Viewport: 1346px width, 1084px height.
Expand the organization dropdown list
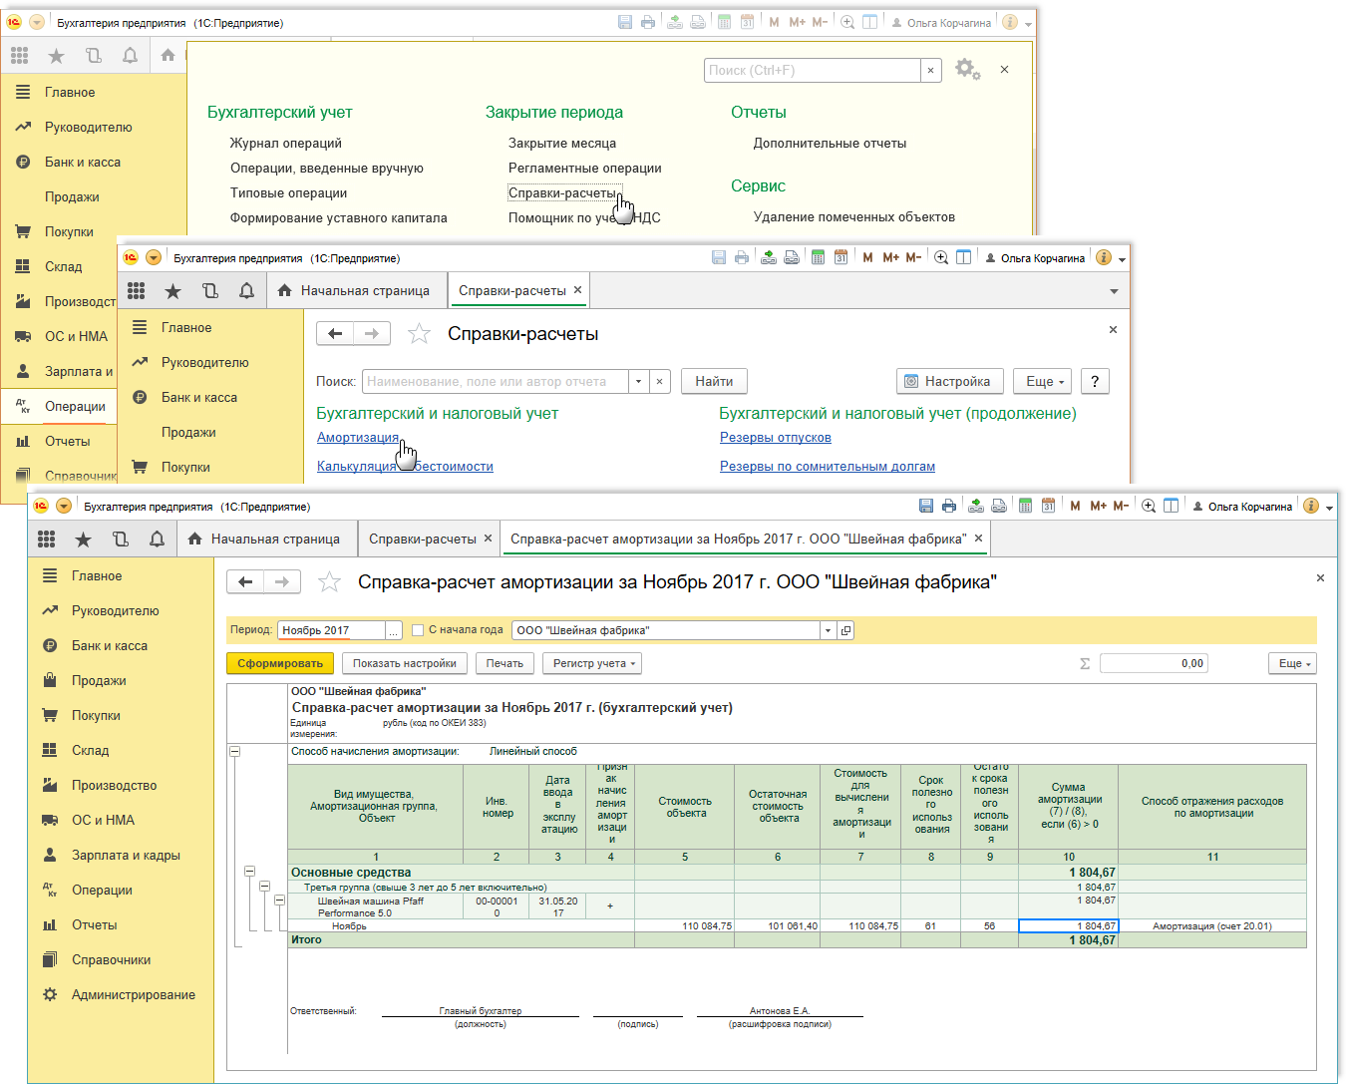(x=828, y=630)
